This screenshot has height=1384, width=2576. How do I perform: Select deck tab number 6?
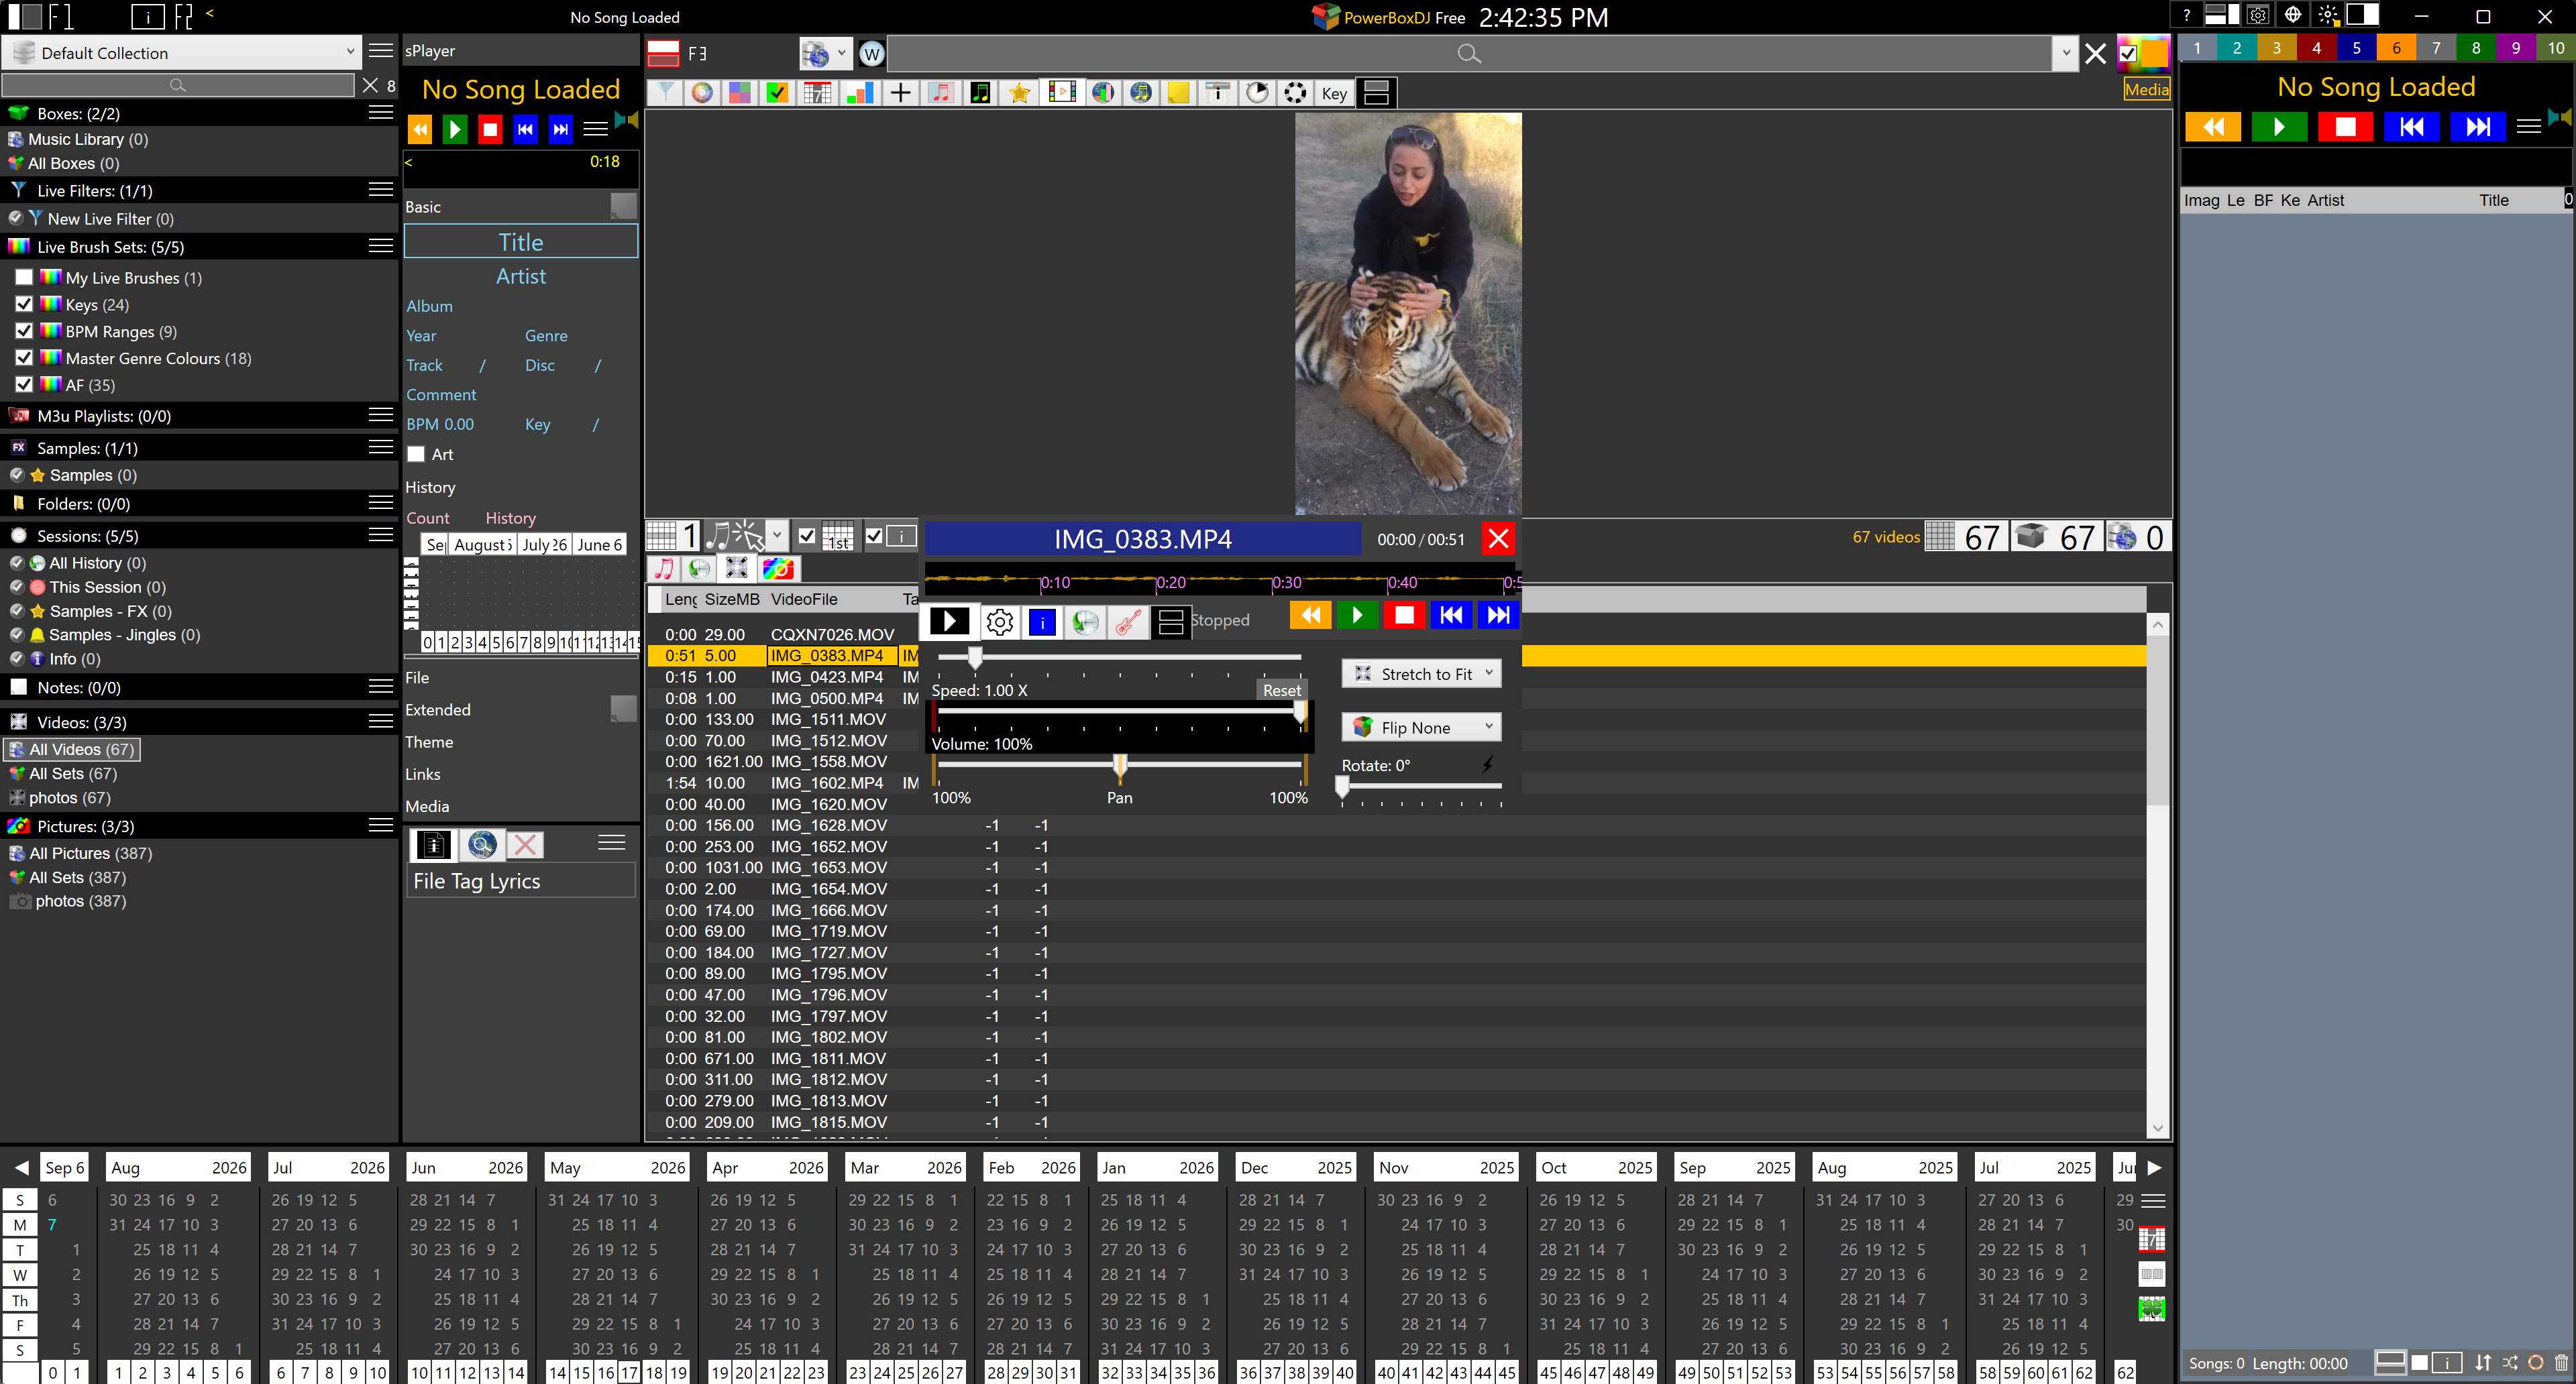click(2396, 47)
